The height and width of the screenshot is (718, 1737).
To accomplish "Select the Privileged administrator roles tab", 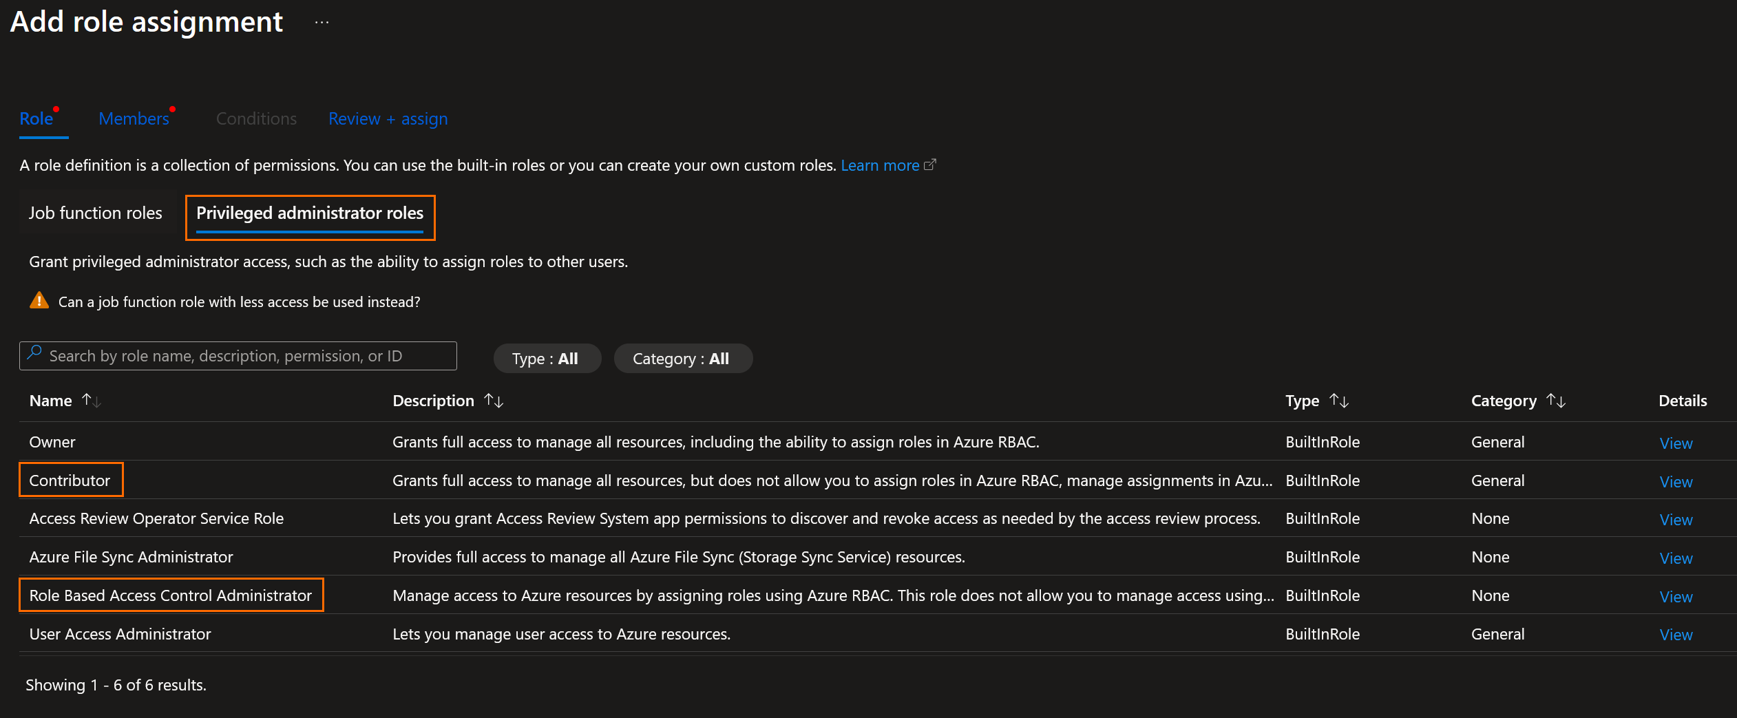I will (x=310, y=213).
